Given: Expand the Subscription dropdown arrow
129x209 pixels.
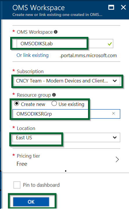Looking at the screenshot, I should click(115, 81).
